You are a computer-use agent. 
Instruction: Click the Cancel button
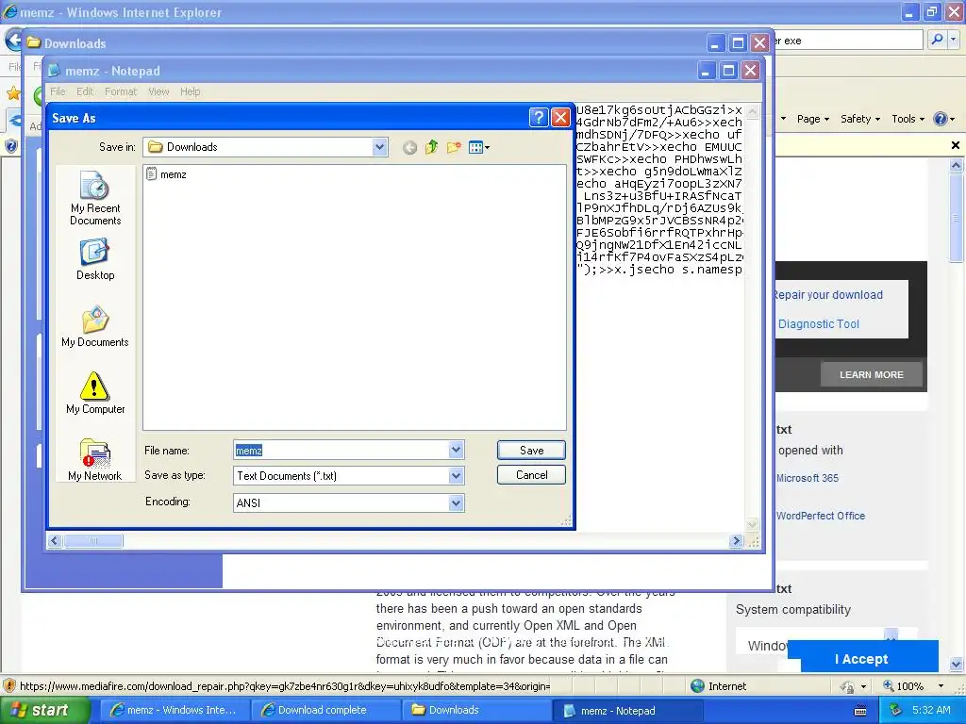(531, 475)
